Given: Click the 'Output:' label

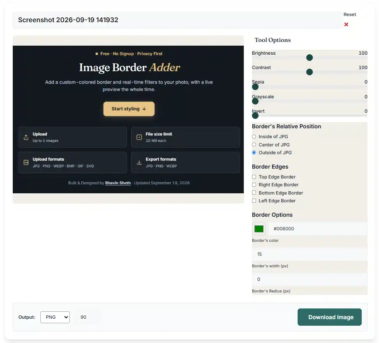Looking at the screenshot, I should tap(27, 317).
